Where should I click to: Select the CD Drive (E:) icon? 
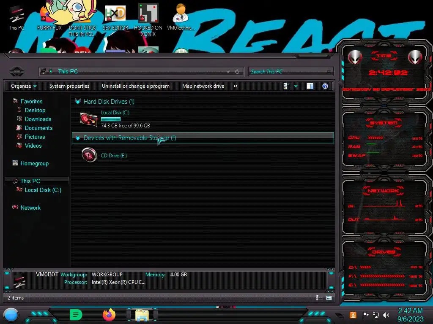(x=89, y=155)
